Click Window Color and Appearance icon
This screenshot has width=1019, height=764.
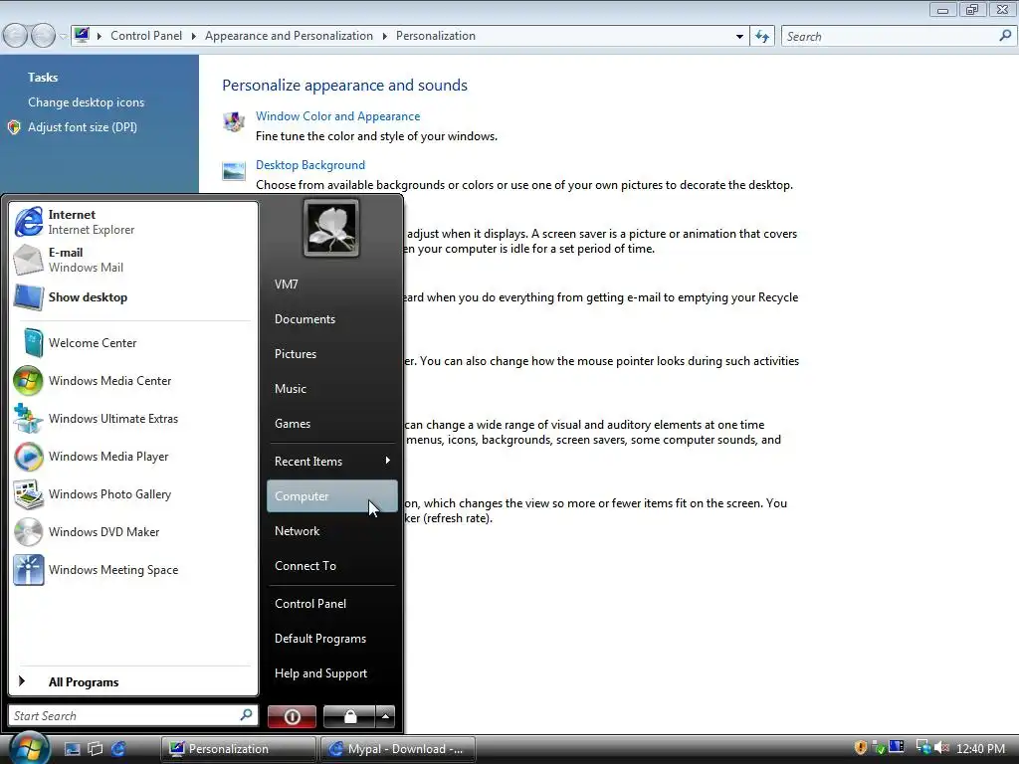point(234,120)
